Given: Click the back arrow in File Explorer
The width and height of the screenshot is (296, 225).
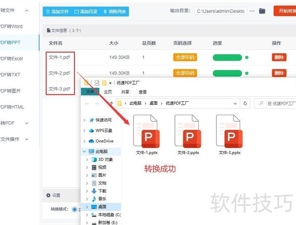Looking at the screenshot, I should [87, 104].
